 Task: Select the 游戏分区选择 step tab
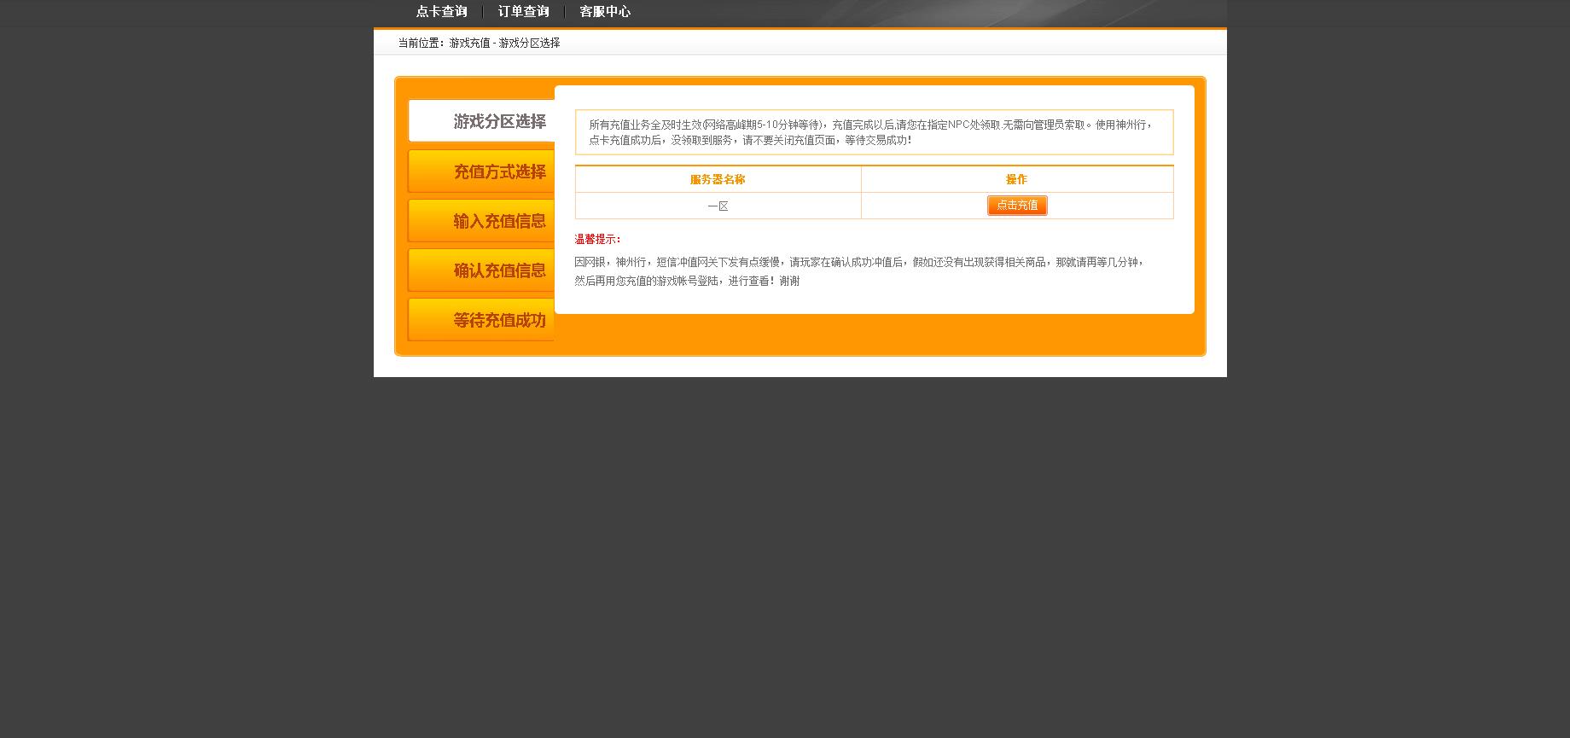pos(482,121)
